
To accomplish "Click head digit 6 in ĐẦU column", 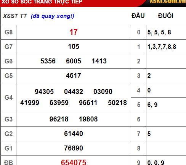I will tap(139, 119).
